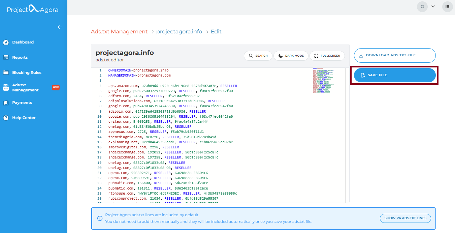Click the NEW badge beside Ads.txt Management
Screen dimensions: 455x233
click(x=56, y=87)
